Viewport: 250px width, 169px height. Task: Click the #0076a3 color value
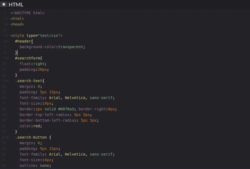(x=68, y=109)
